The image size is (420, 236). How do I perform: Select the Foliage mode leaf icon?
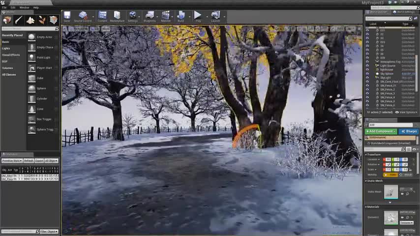(x=42, y=20)
